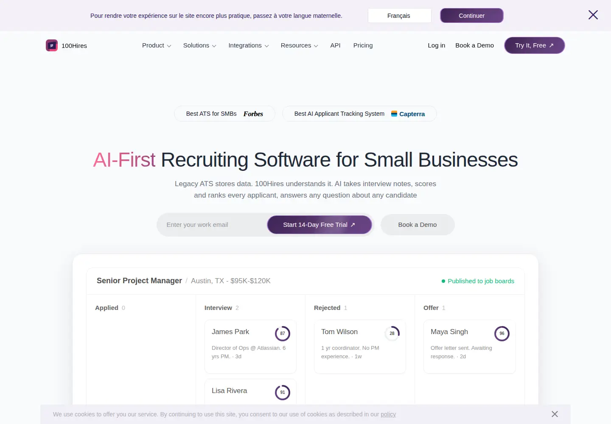Click Continuer in the language banner
The width and height of the screenshot is (611, 424).
click(x=472, y=16)
